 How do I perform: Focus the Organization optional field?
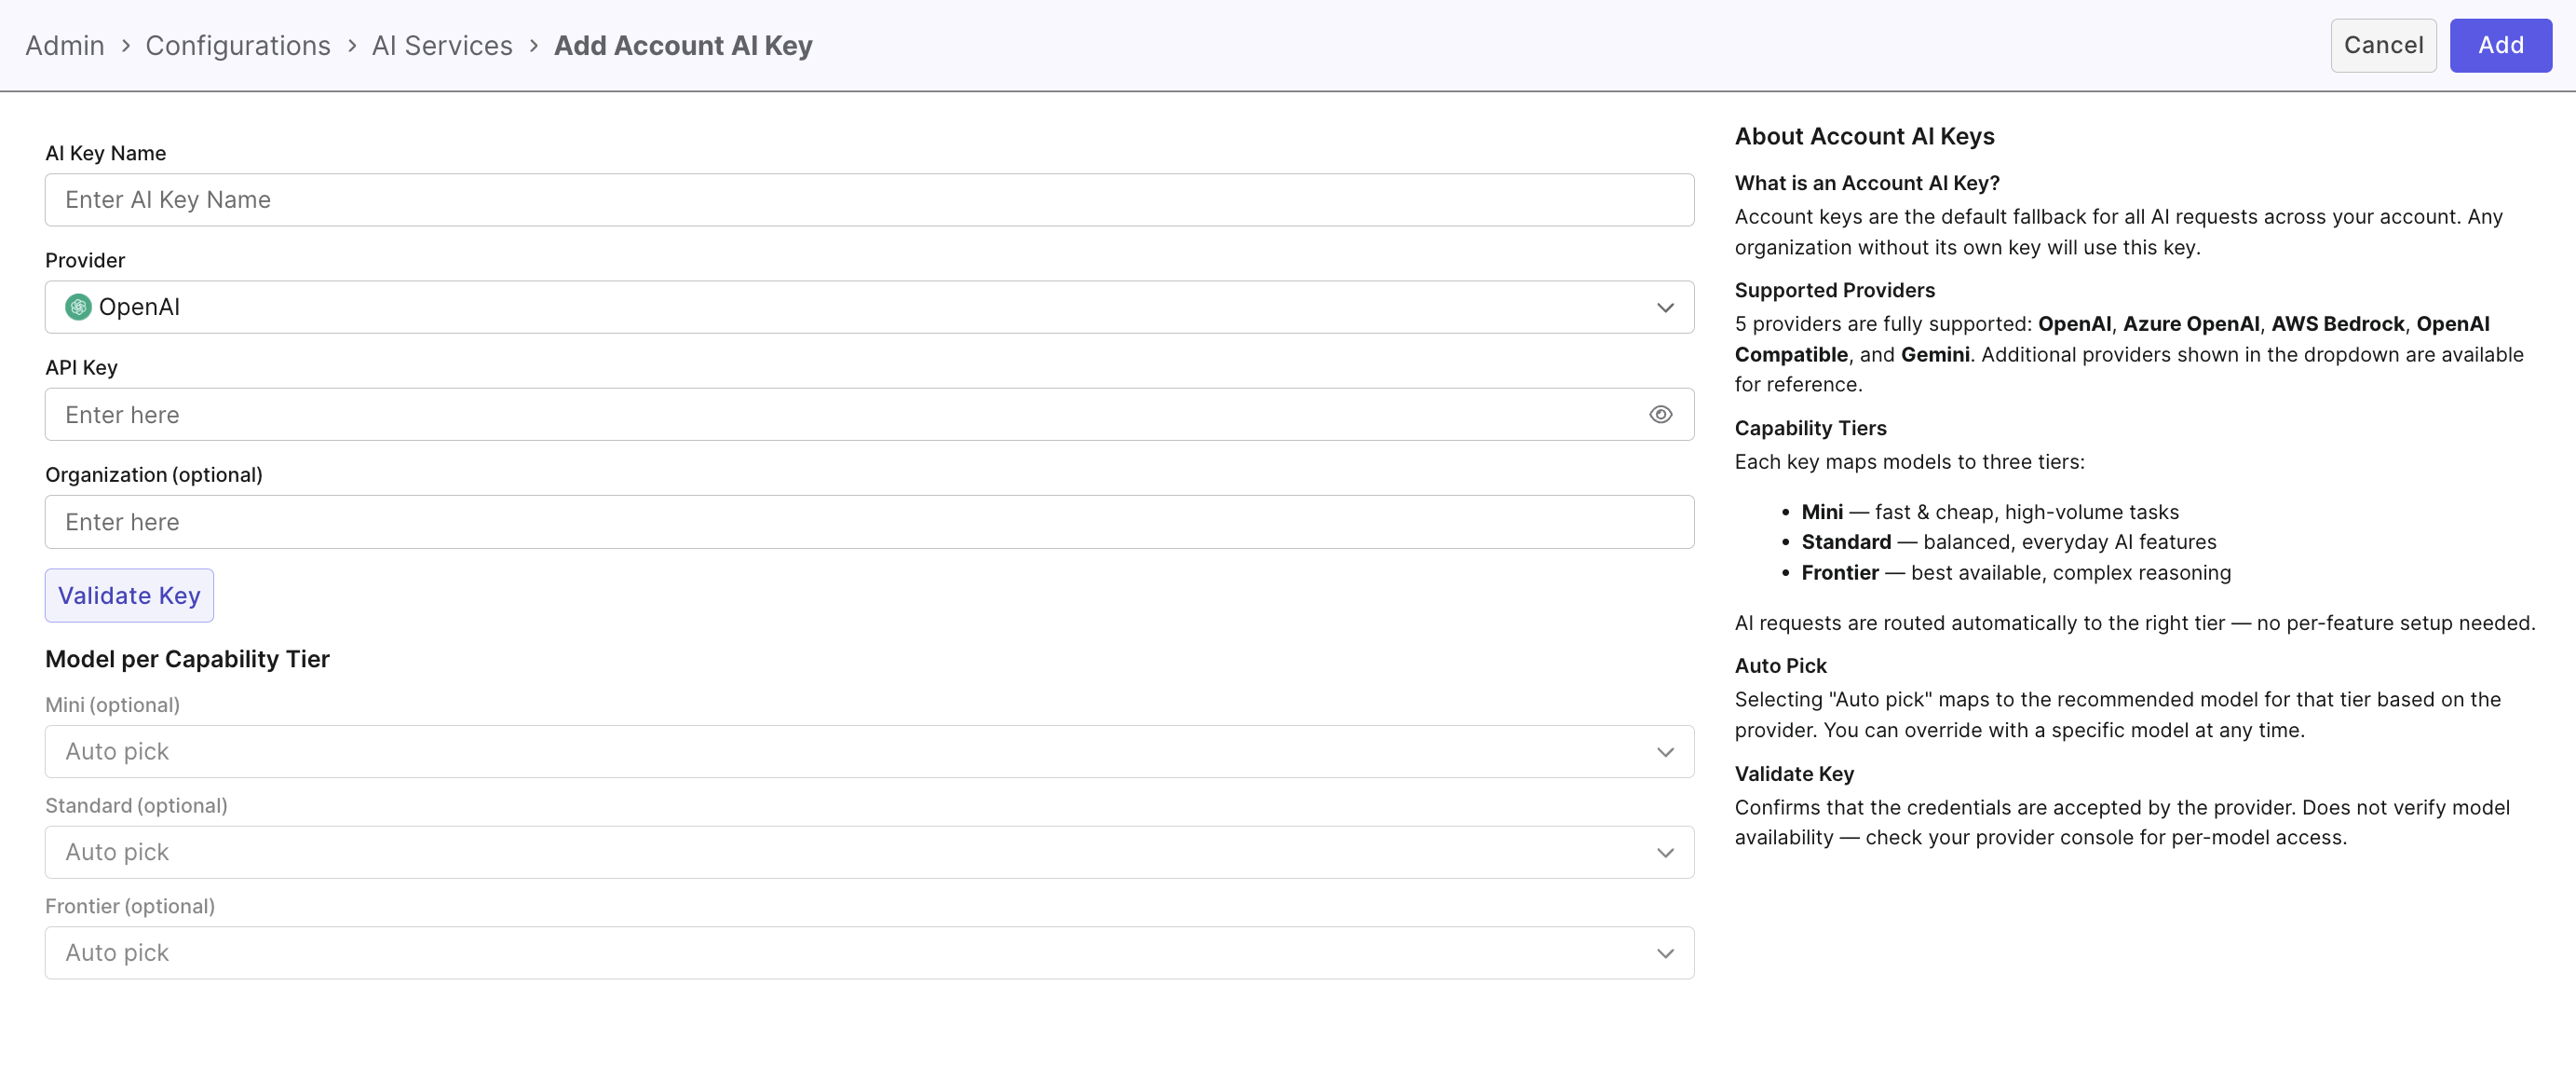point(869,522)
